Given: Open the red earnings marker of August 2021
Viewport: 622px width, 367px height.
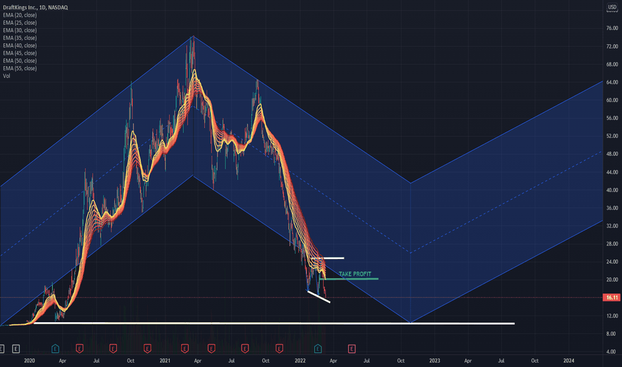Looking at the screenshot, I should (x=245, y=349).
